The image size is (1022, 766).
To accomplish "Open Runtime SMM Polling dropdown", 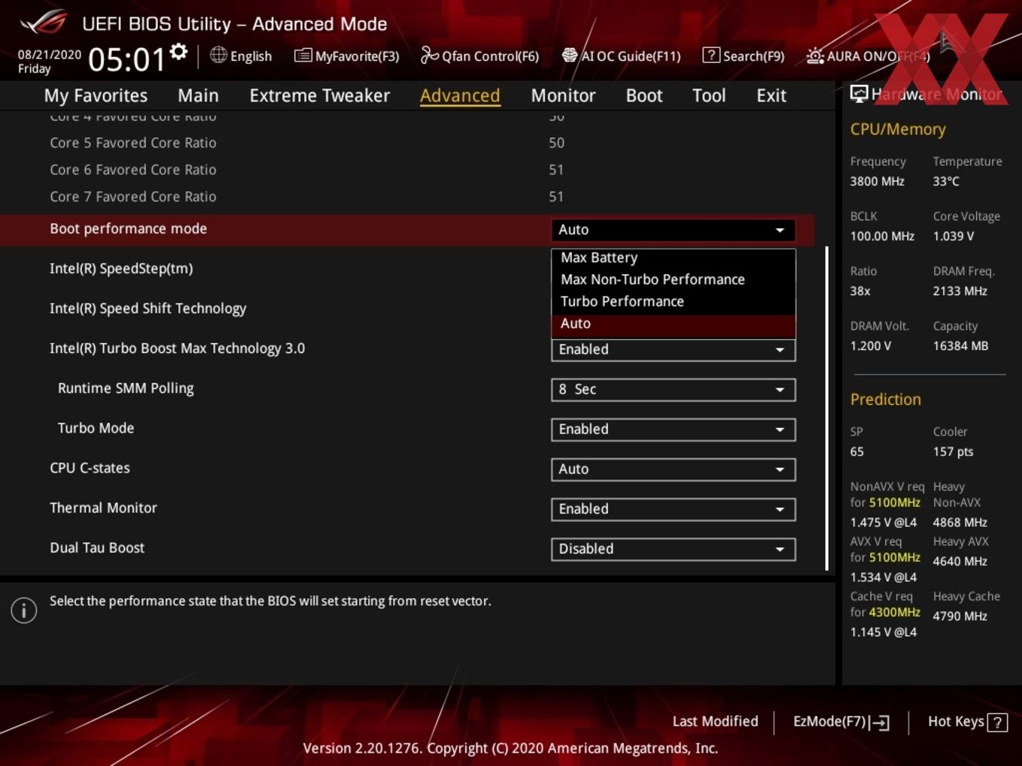I will click(673, 389).
